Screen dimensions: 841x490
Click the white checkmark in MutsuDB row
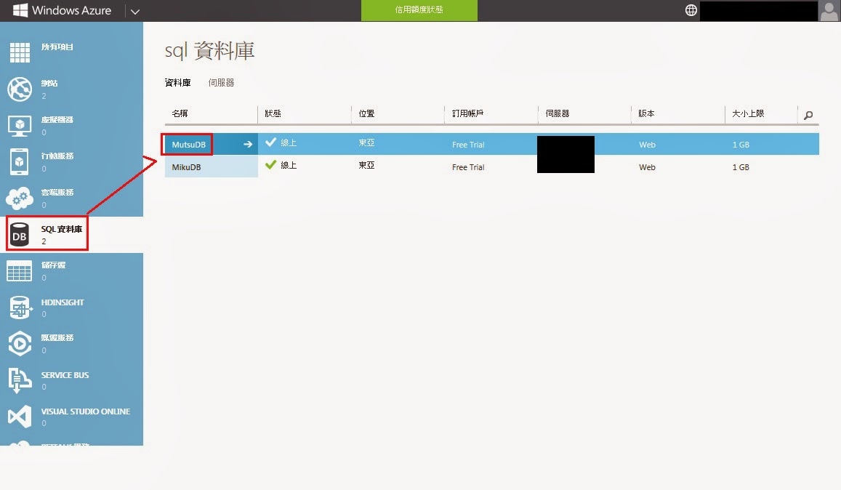click(271, 142)
